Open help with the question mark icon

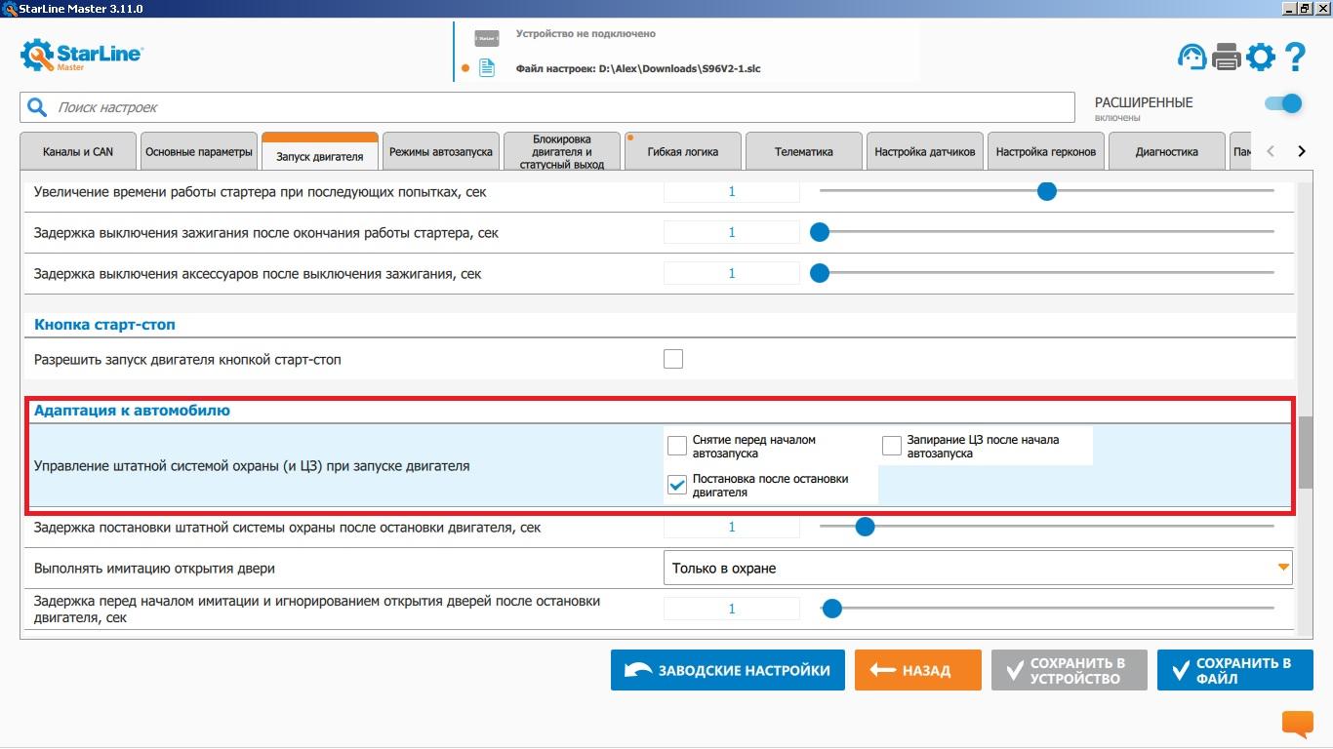[x=1295, y=57]
